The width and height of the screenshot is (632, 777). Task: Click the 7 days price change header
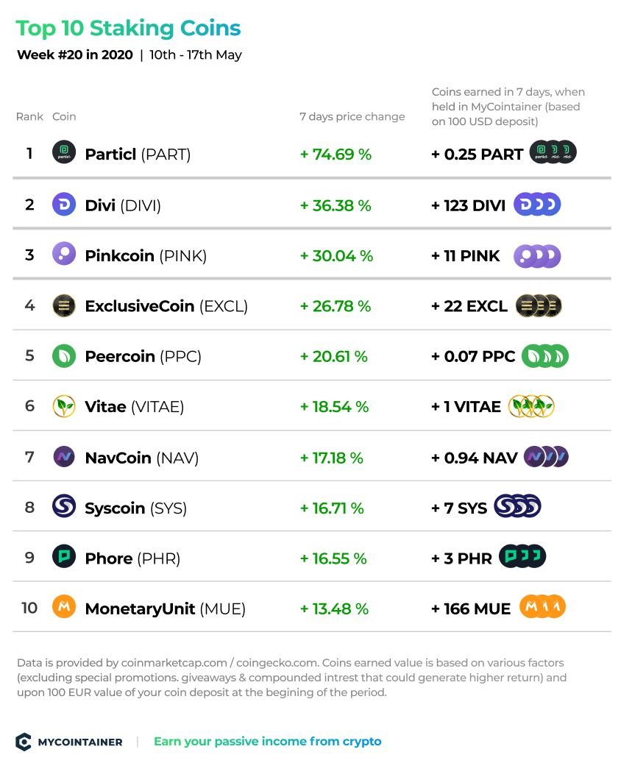click(352, 116)
